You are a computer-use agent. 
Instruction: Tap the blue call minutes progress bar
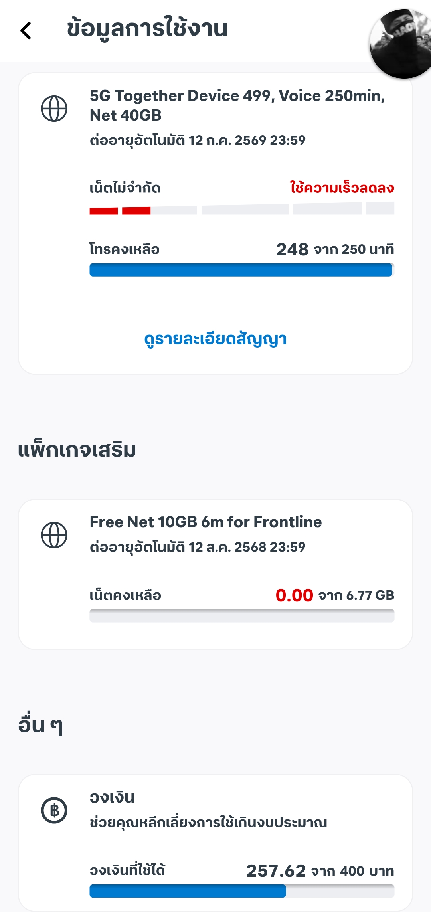[242, 270]
